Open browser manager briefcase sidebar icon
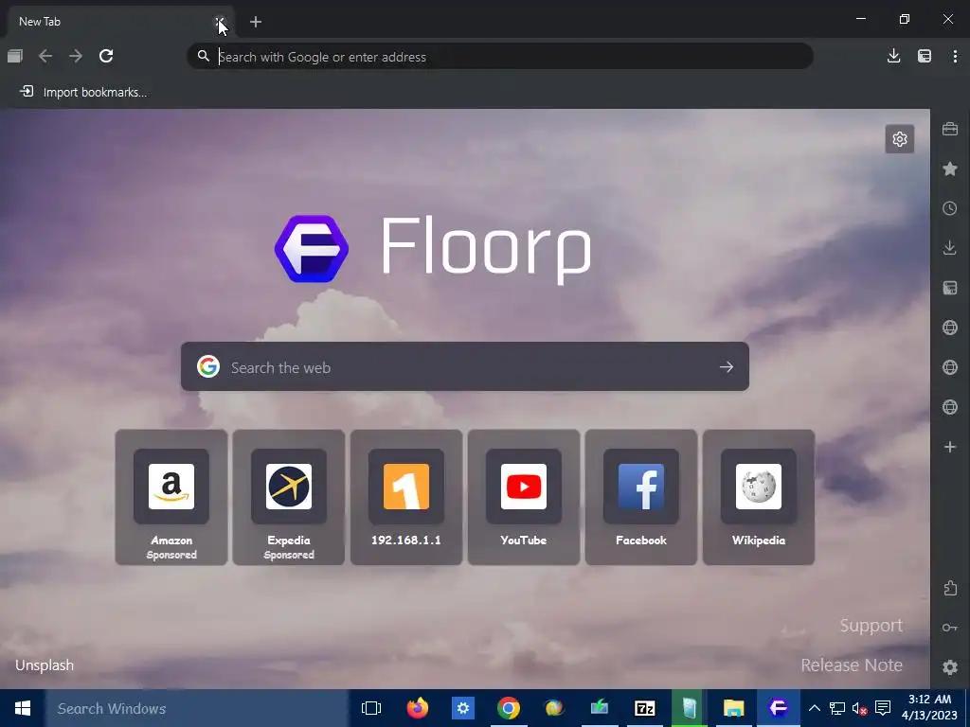970x727 pixels. point(950,129)
